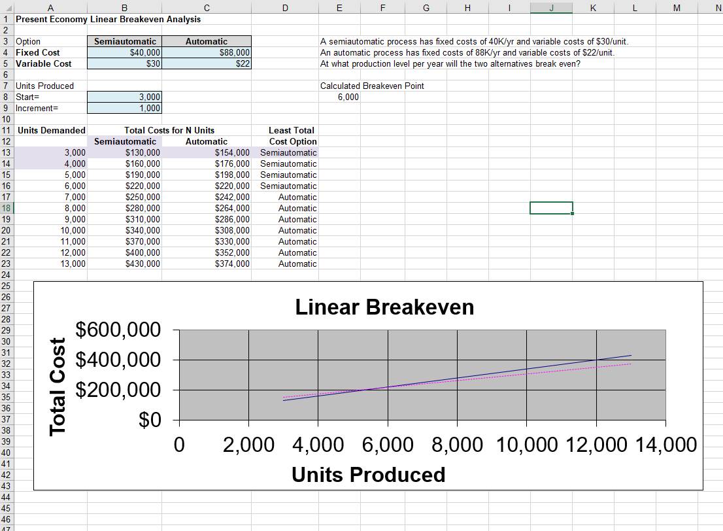The image size is (723, 531).
Task: Click the Units Produced horizontal axis title
Action: click(x=368, y=475)
